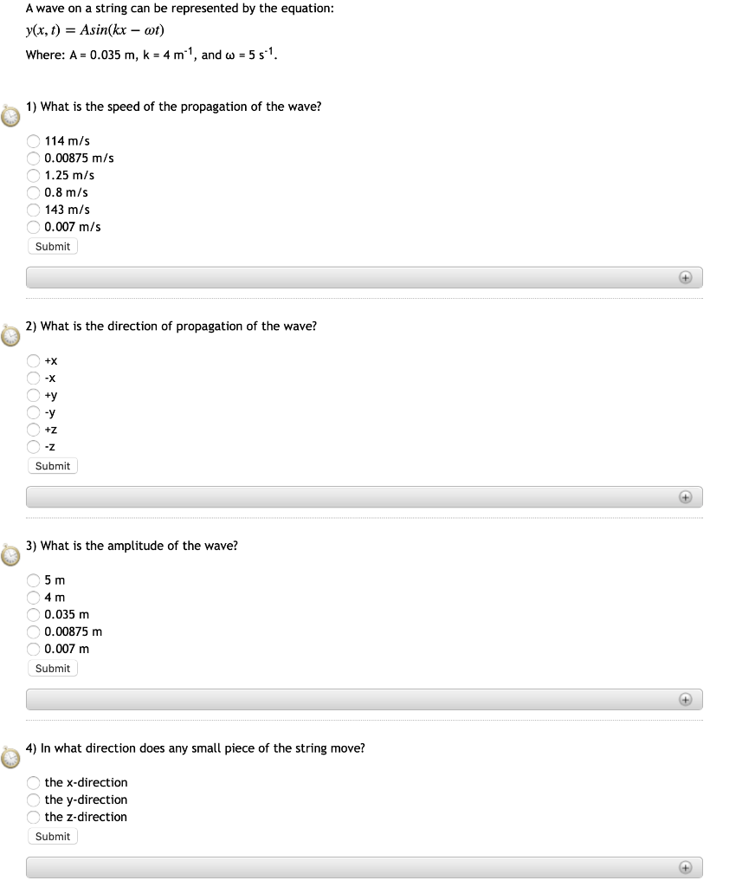Click the timer icon beside question 2
The image size is (729, 887).
tap(10, 335)
